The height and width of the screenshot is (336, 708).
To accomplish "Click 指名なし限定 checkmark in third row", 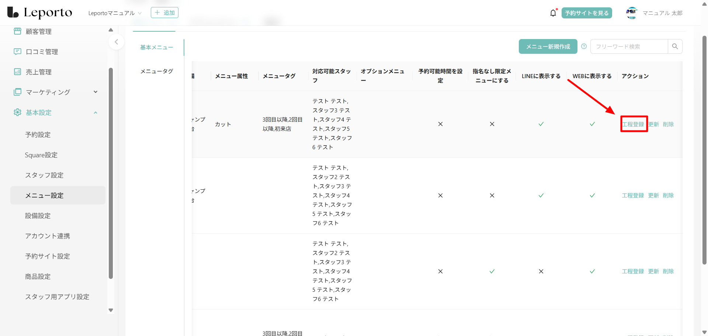I will [x=492, y=271].
